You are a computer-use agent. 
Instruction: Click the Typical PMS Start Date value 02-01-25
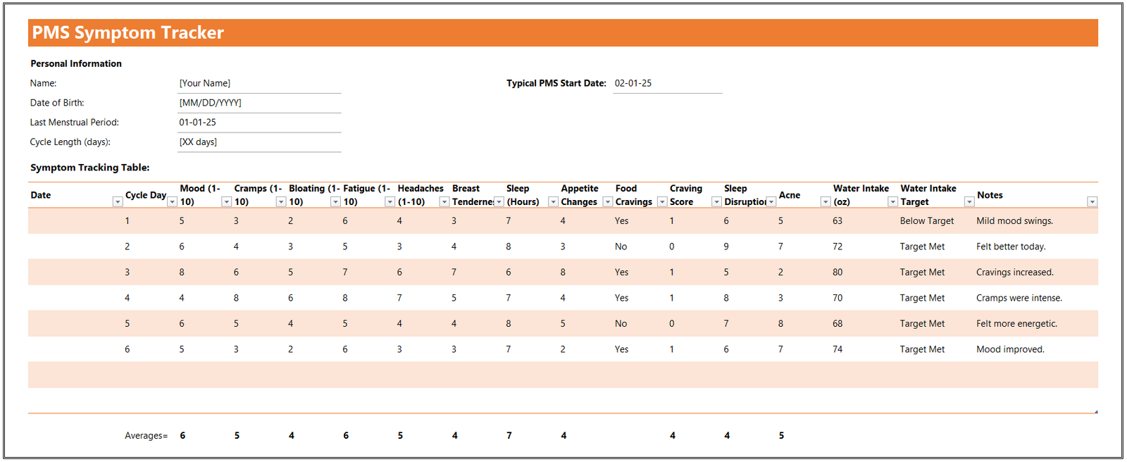[667, 83]
